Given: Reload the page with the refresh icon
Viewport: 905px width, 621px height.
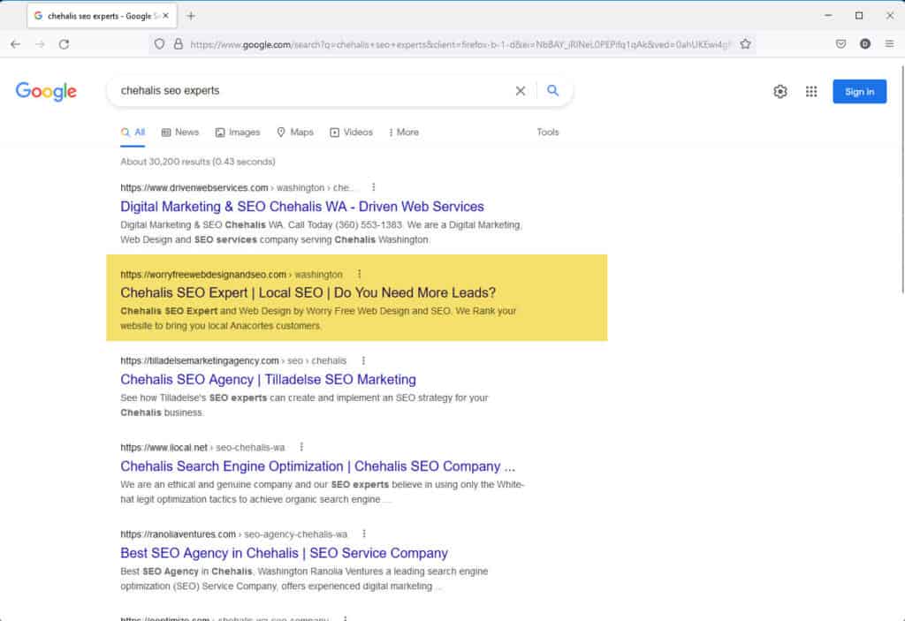Looking at the screenshot, I should point(64,44).
